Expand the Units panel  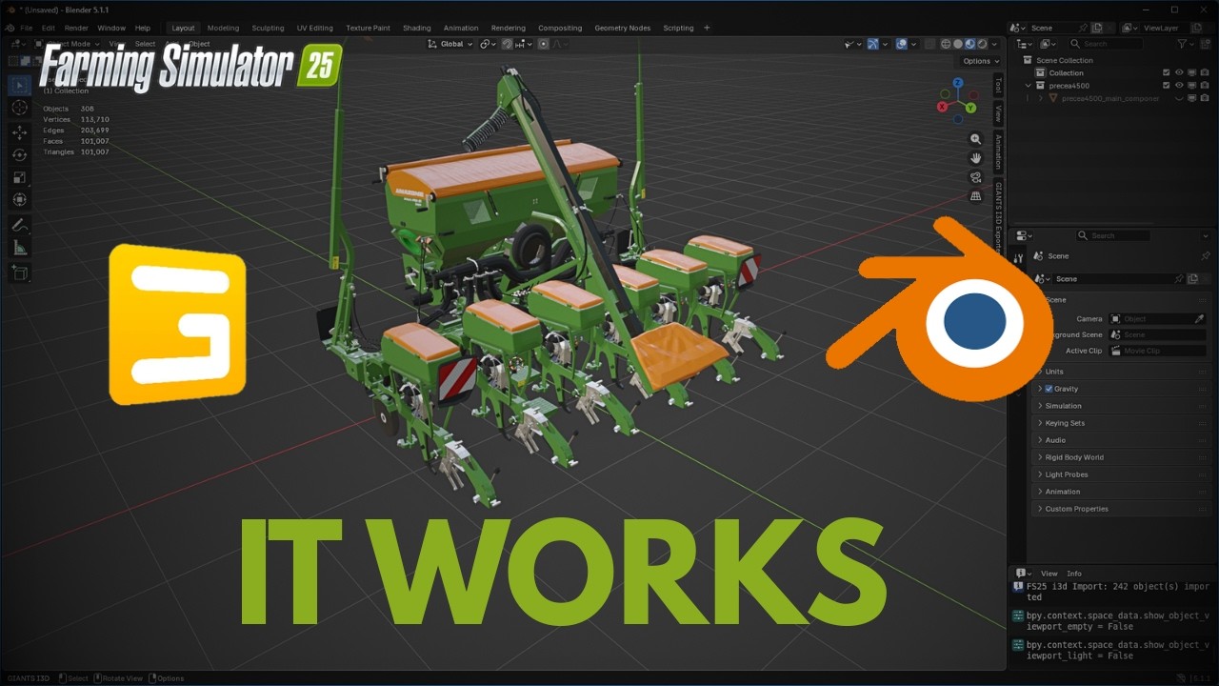(x=1121, y=372)
